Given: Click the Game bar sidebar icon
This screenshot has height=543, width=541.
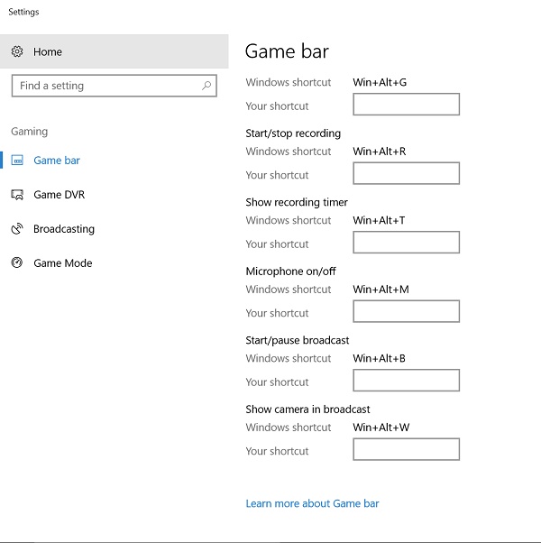Looking at the screenshot, I should pos(17,160).
